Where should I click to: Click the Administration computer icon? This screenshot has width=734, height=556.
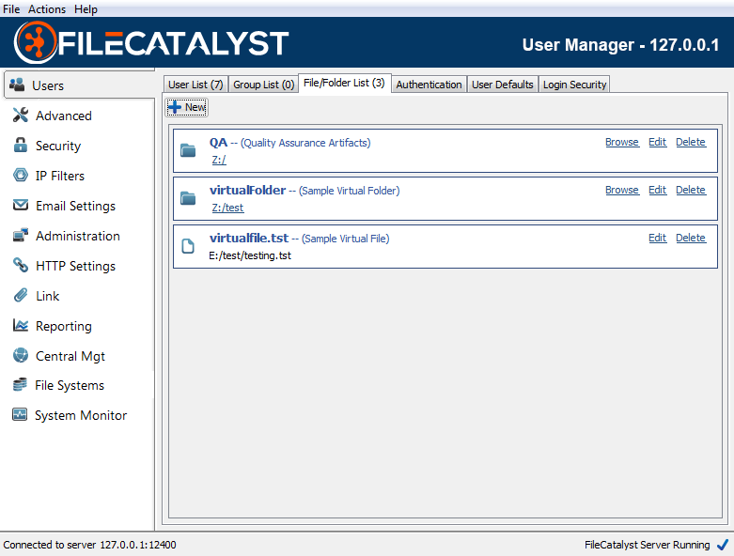click(20, 235)
